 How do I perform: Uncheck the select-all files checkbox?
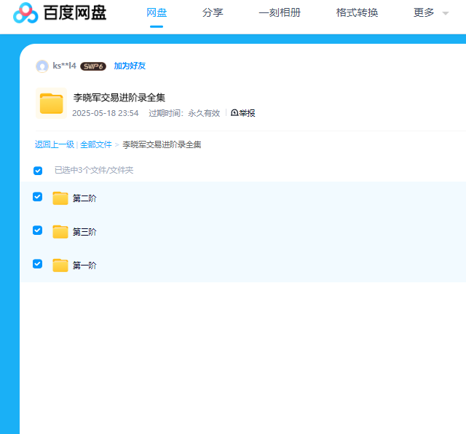tap(38, 171)
